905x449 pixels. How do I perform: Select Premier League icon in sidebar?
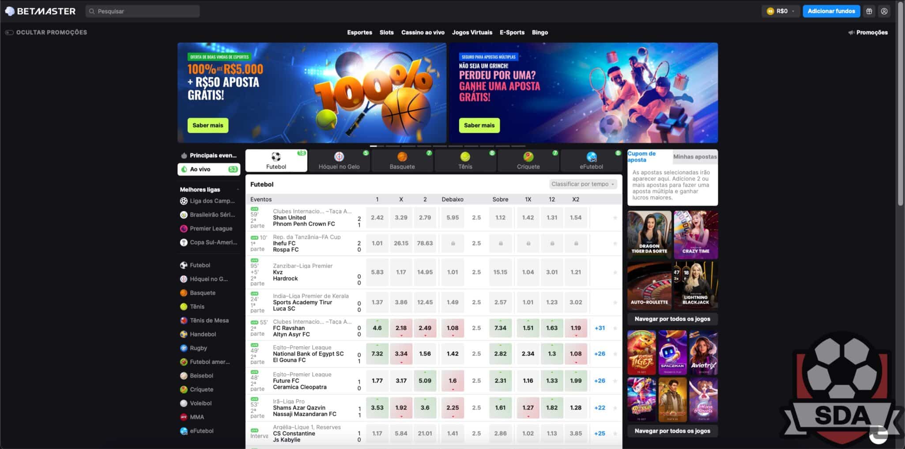coord(184,228)
